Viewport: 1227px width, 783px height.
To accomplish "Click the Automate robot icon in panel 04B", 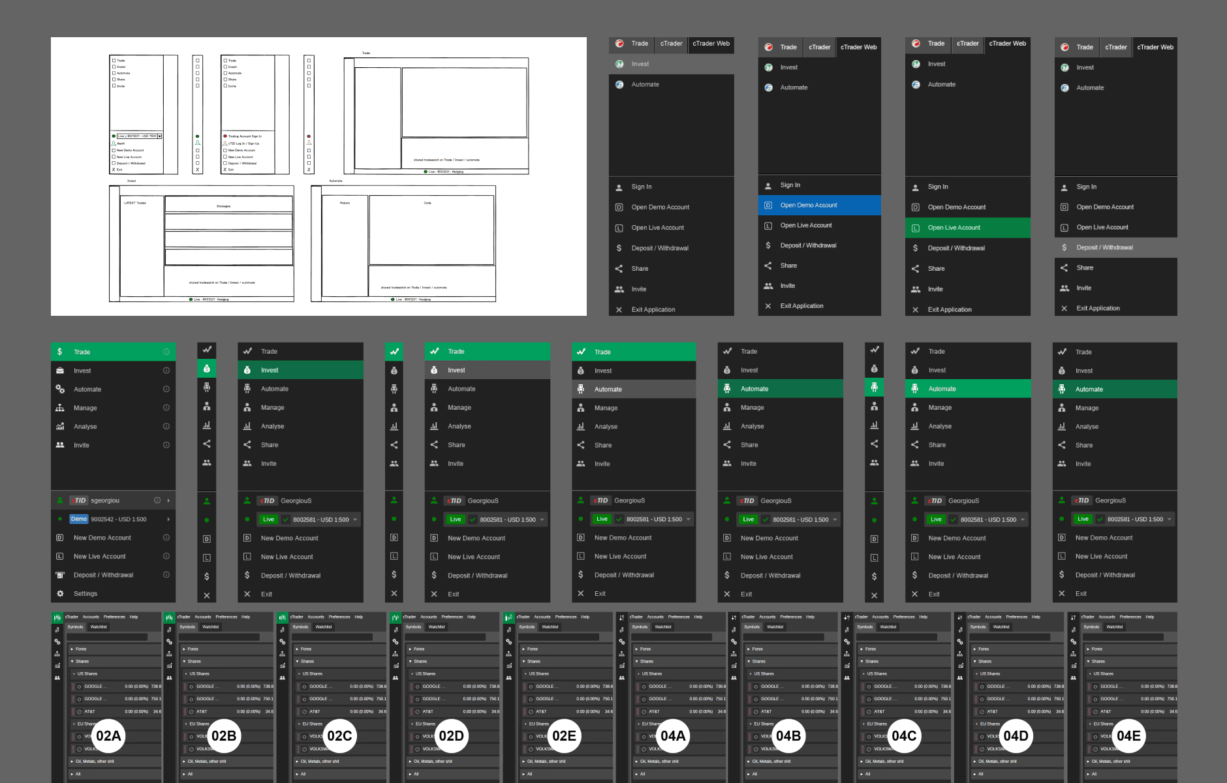I will coord(726,389).
